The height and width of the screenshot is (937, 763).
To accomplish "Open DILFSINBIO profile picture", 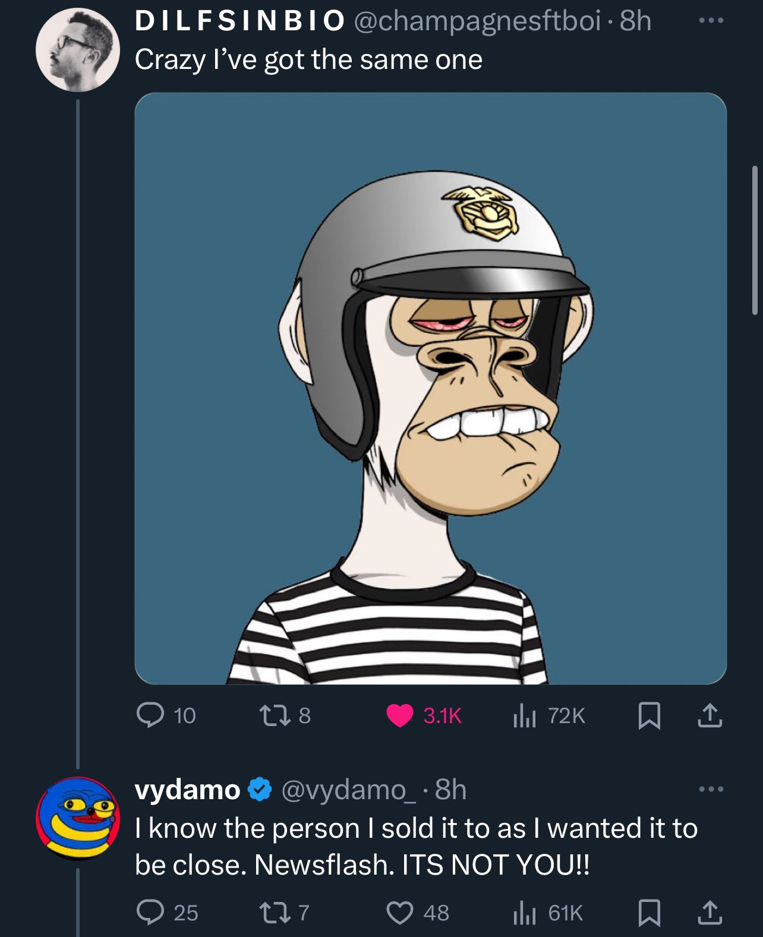I will (x=78, y=50).
